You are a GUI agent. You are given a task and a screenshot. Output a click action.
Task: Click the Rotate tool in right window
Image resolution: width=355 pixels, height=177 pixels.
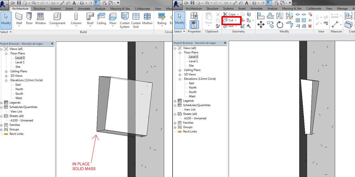[280, 25]
